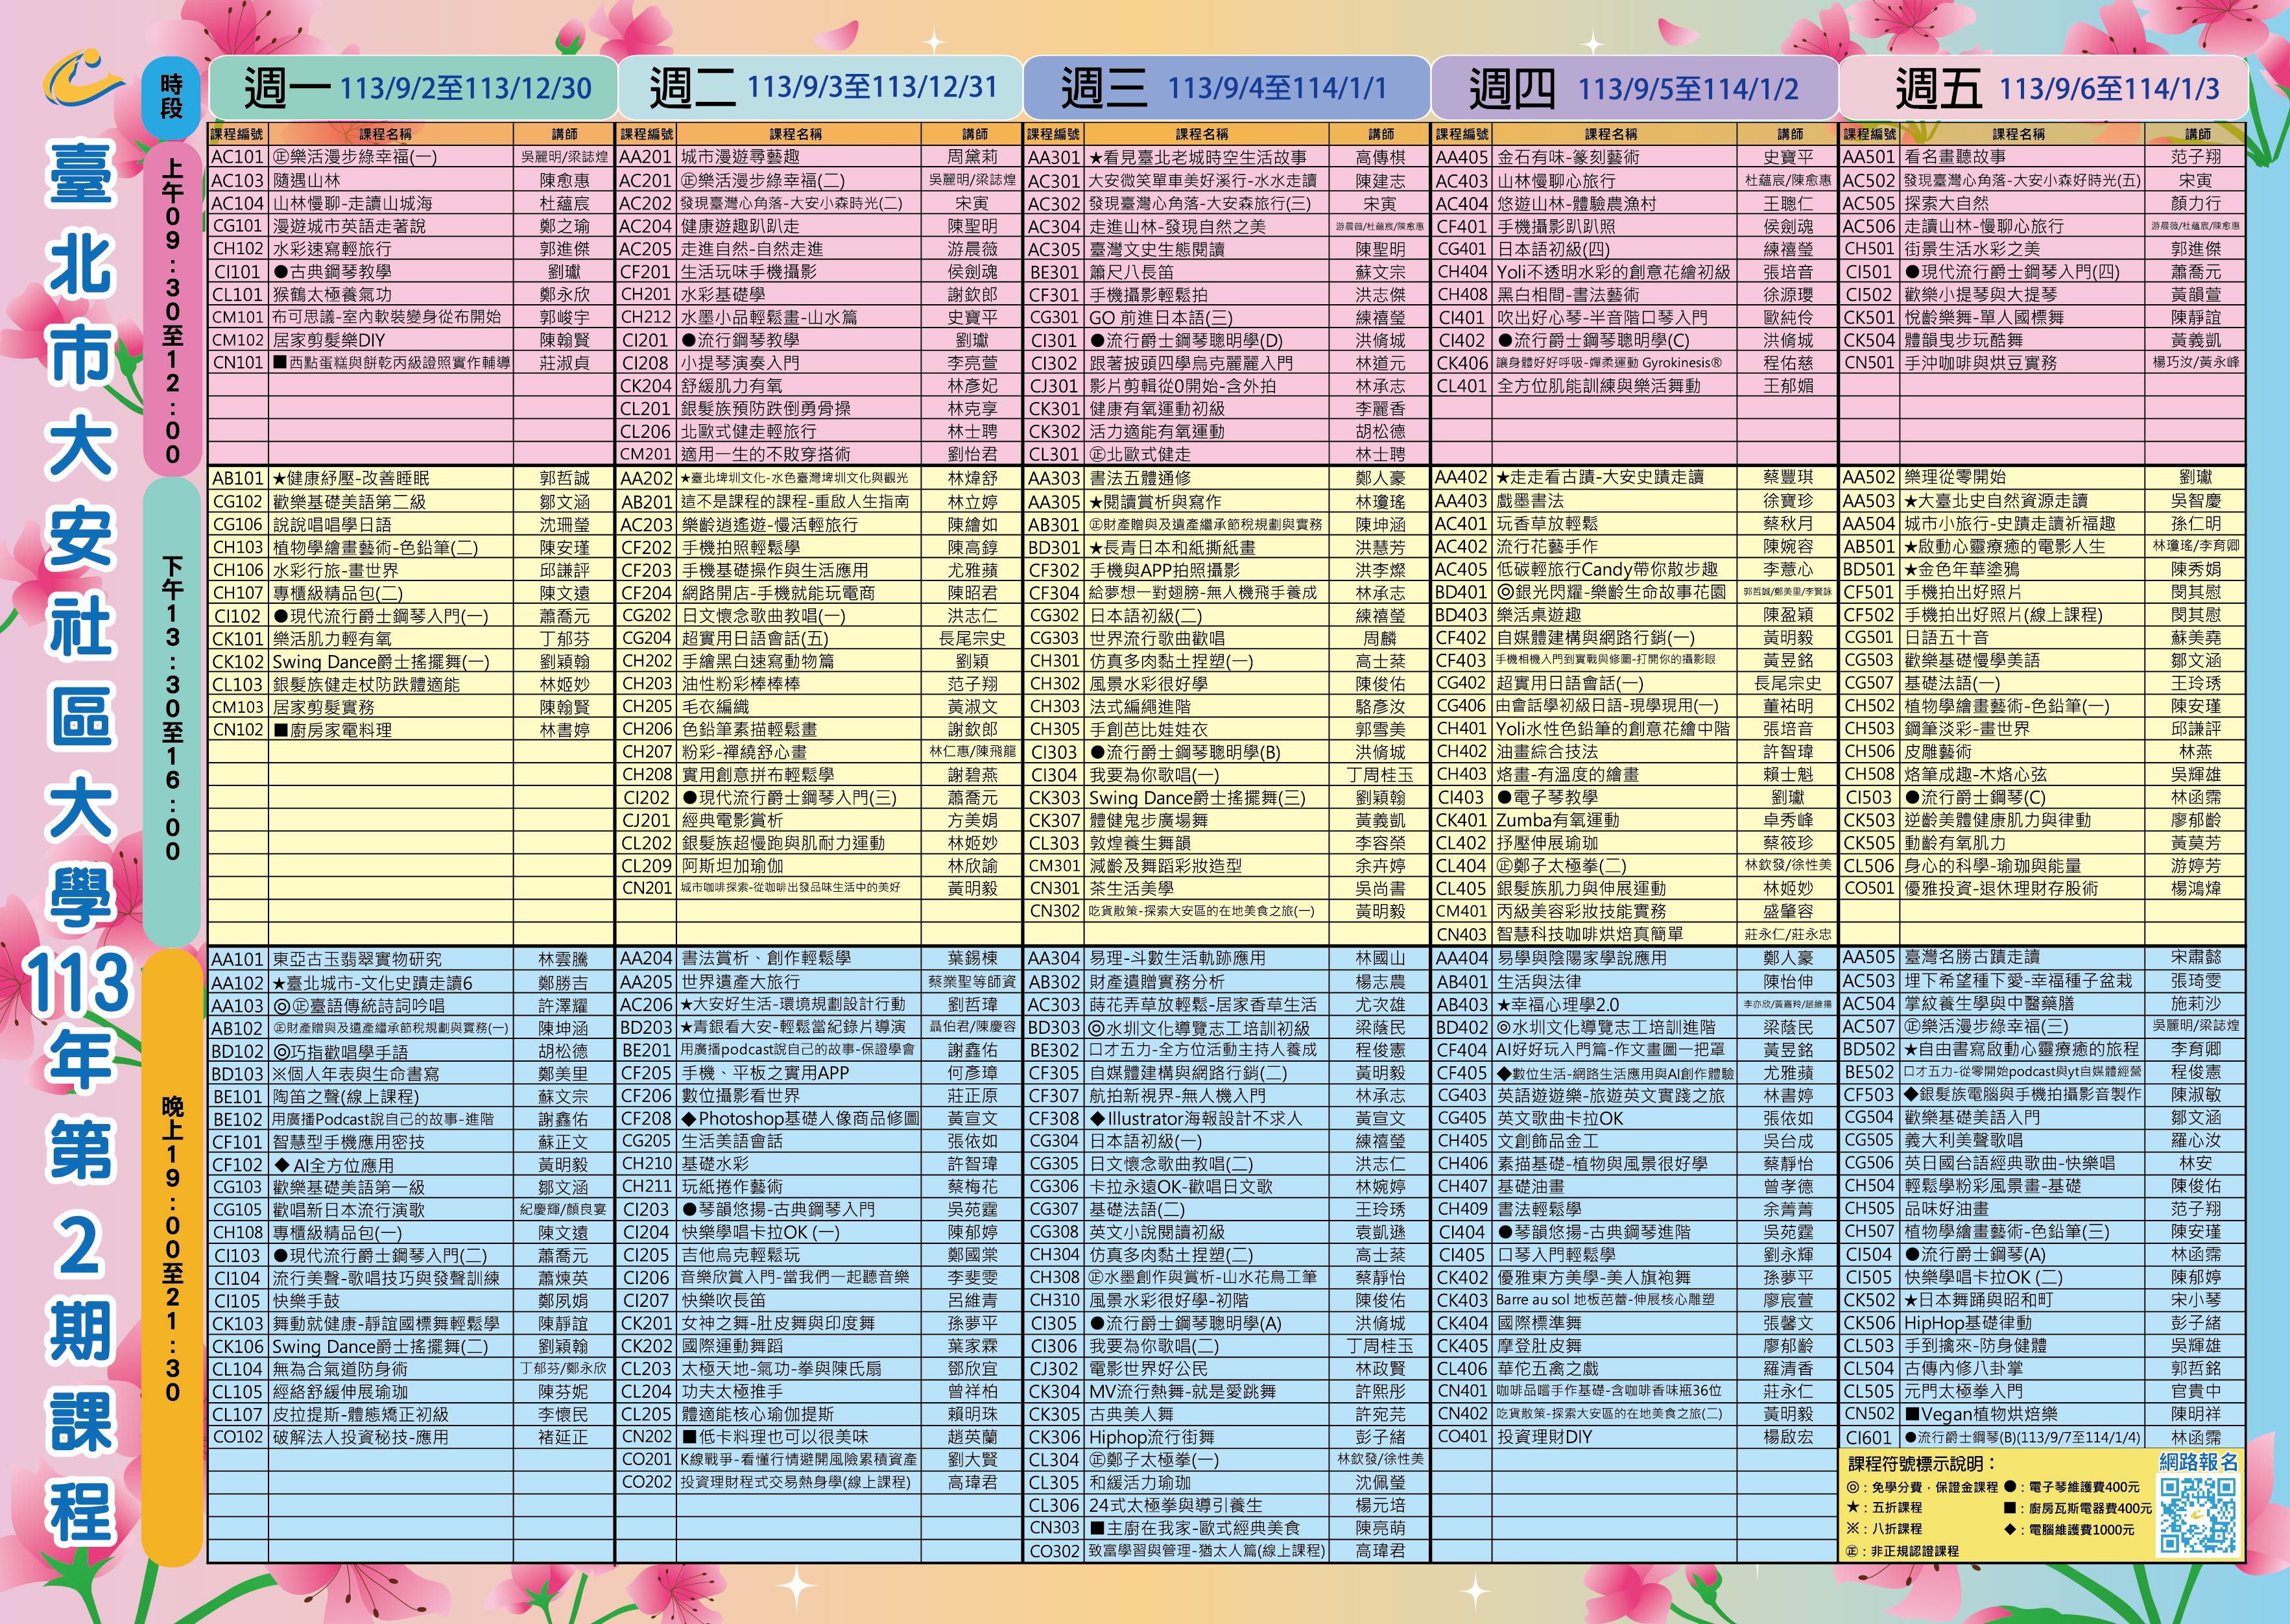Viewport: 2290px width, 1624px height.
Task: Click course GO 前進日本語(三)
Action: 1161,318
